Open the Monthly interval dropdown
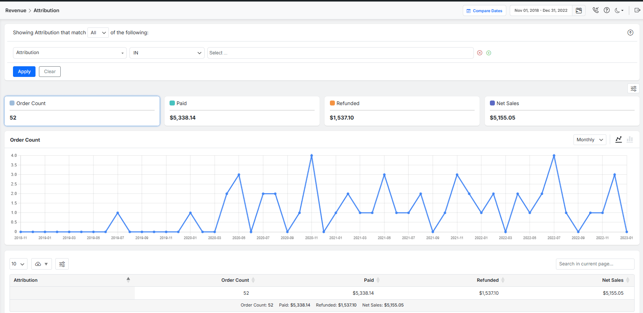The width and height of the screenshot is (643, 313). [x=589, y=140]
